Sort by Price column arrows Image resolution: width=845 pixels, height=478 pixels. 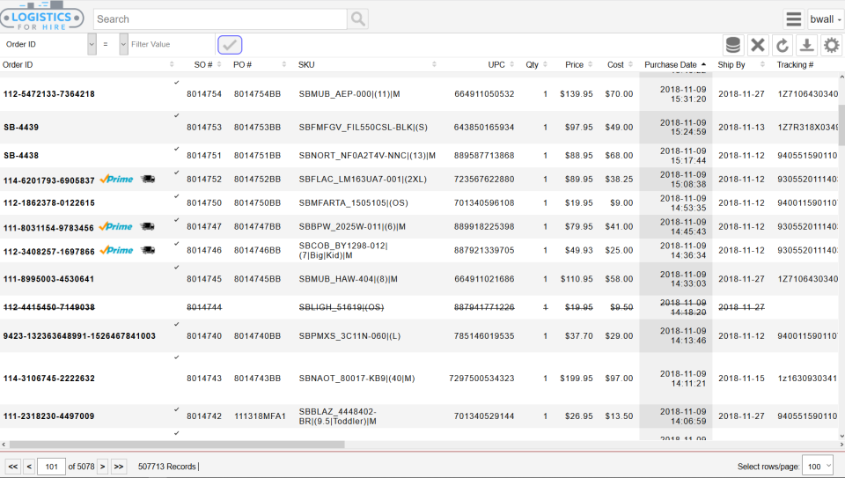(x=591, y=64)
